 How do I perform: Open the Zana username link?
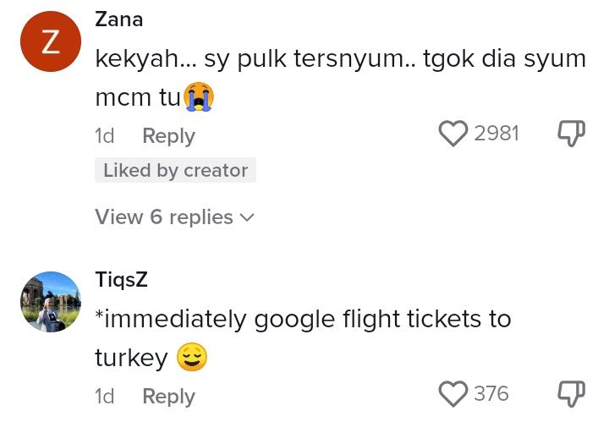point(119,19)
